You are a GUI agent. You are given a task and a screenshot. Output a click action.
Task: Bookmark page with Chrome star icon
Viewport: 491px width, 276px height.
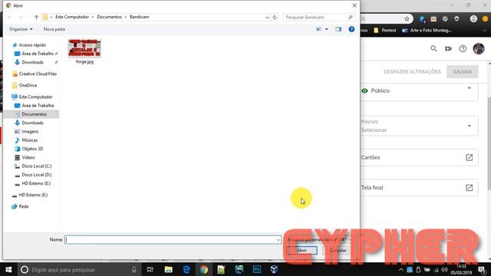(407, 18)
